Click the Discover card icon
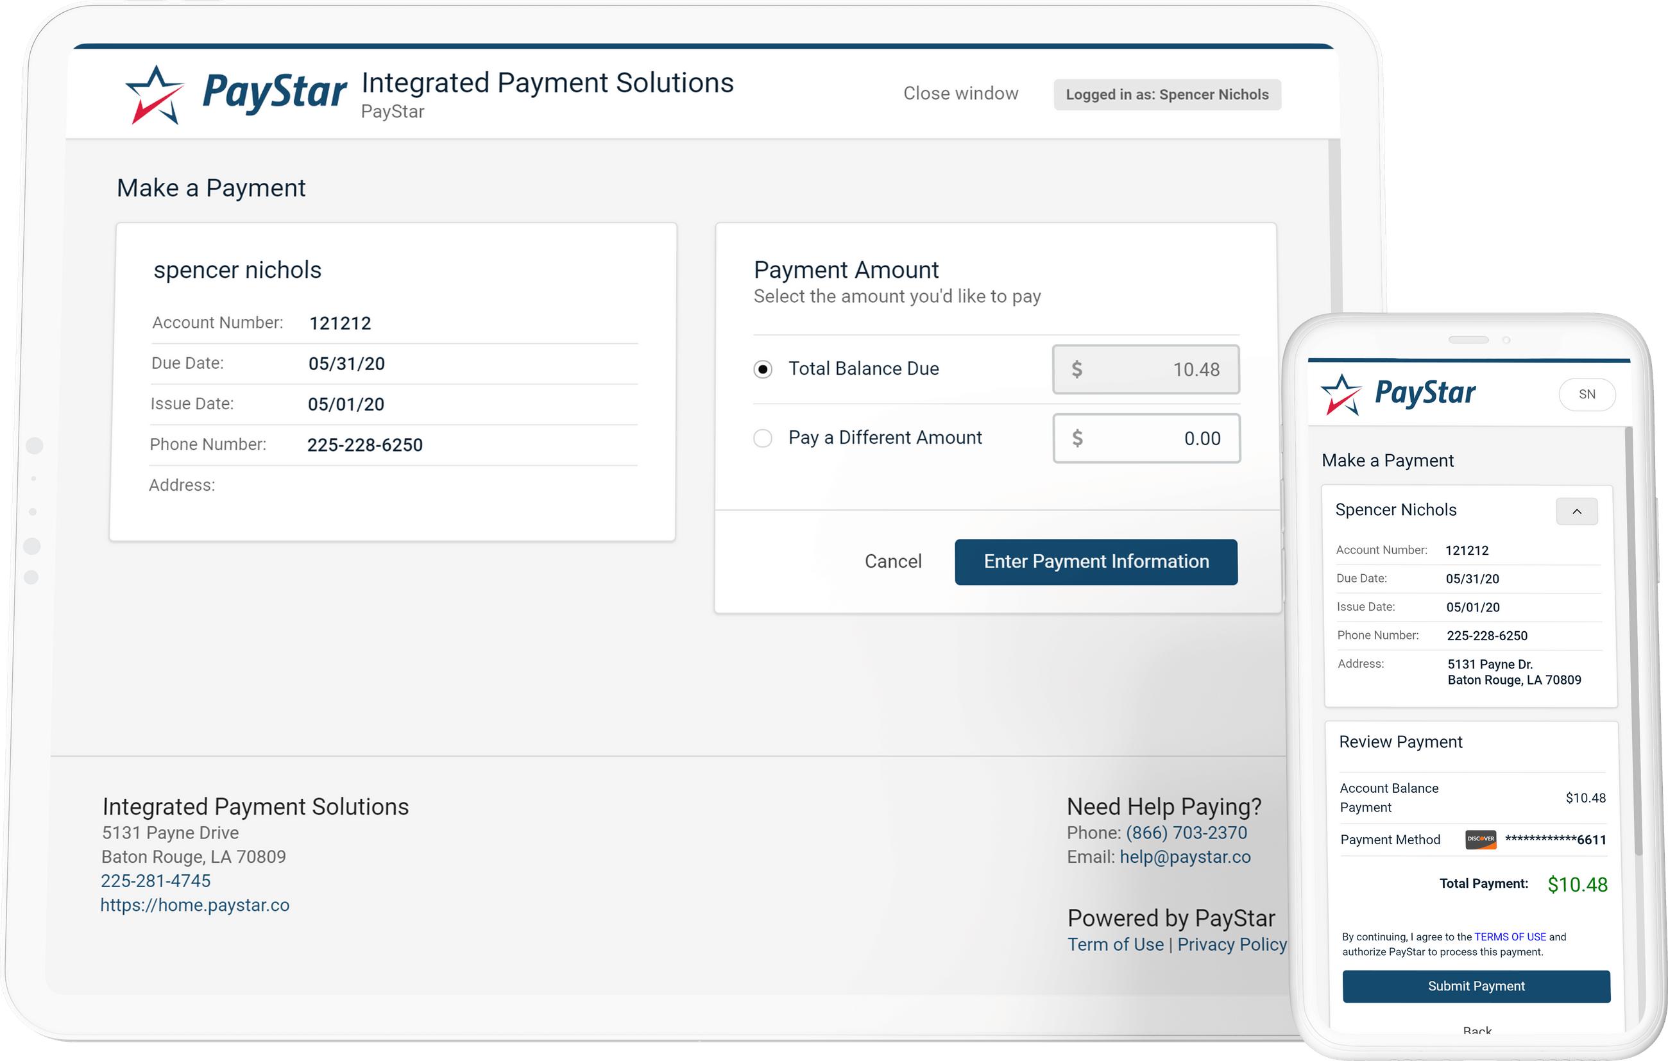Image resolution: width=1668 pixels, height=1061 pixels. (x=1480, y=840)
